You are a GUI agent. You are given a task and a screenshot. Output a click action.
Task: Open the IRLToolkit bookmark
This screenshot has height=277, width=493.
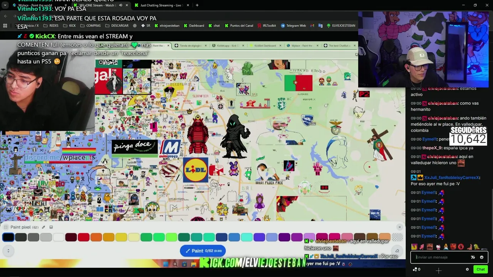click(x=266, y=26)
